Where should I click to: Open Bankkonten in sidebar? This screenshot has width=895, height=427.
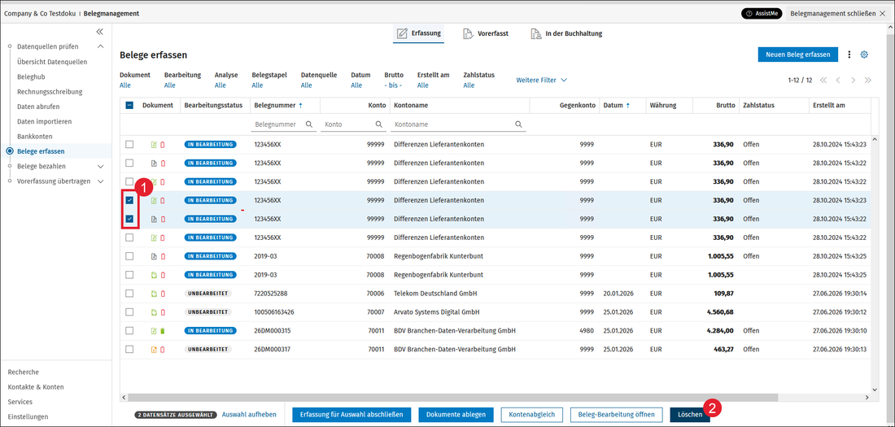pyautogui.click(x=35, y=137)
